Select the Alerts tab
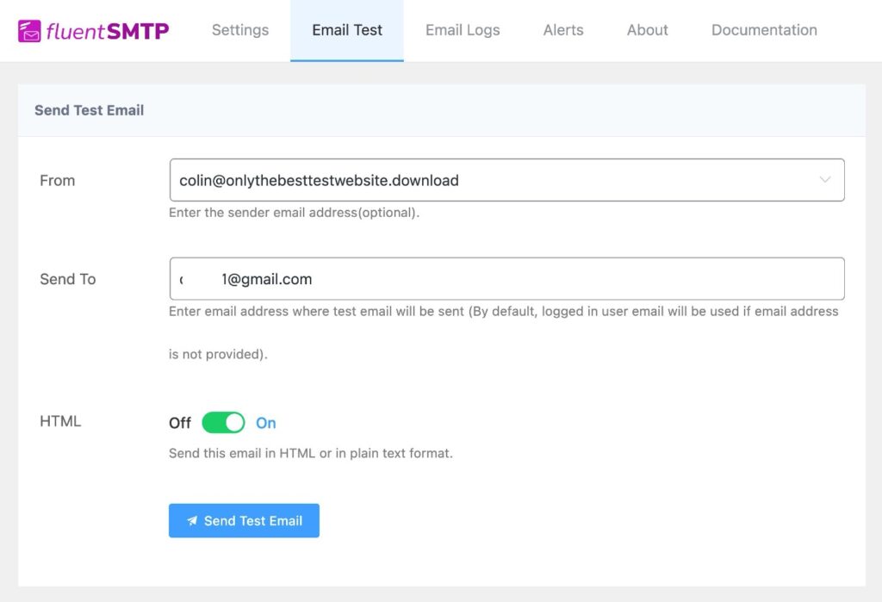The width and height of the screenshot is (882, 602). tap(562, 30)
